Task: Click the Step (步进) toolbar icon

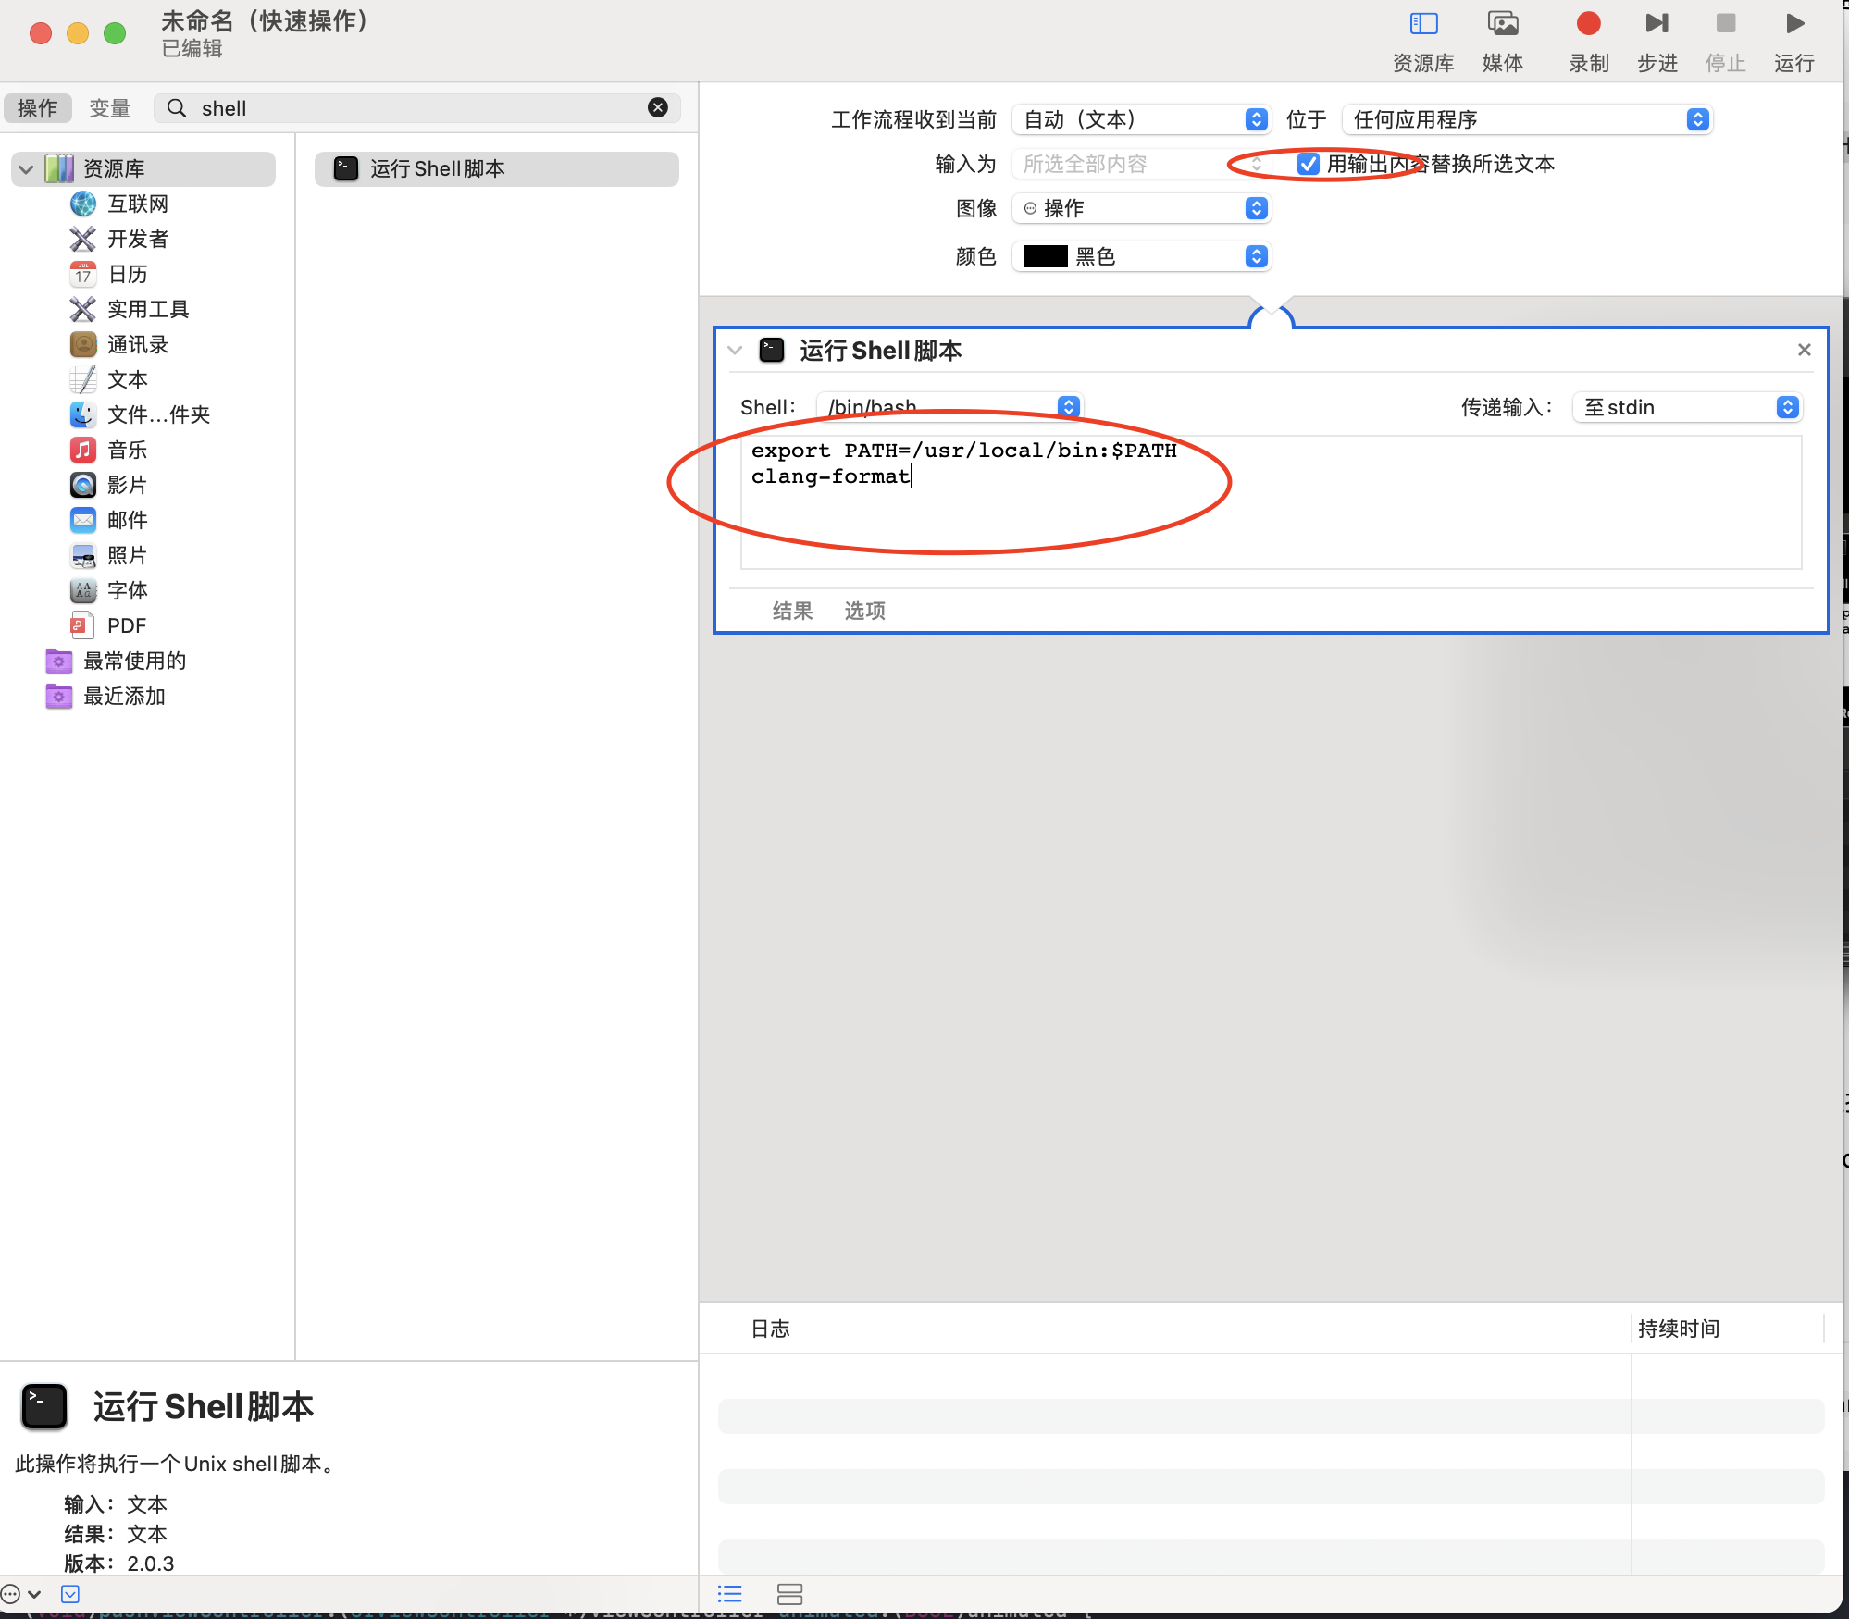Action: pyautogui.click(x=1657, y=24)
